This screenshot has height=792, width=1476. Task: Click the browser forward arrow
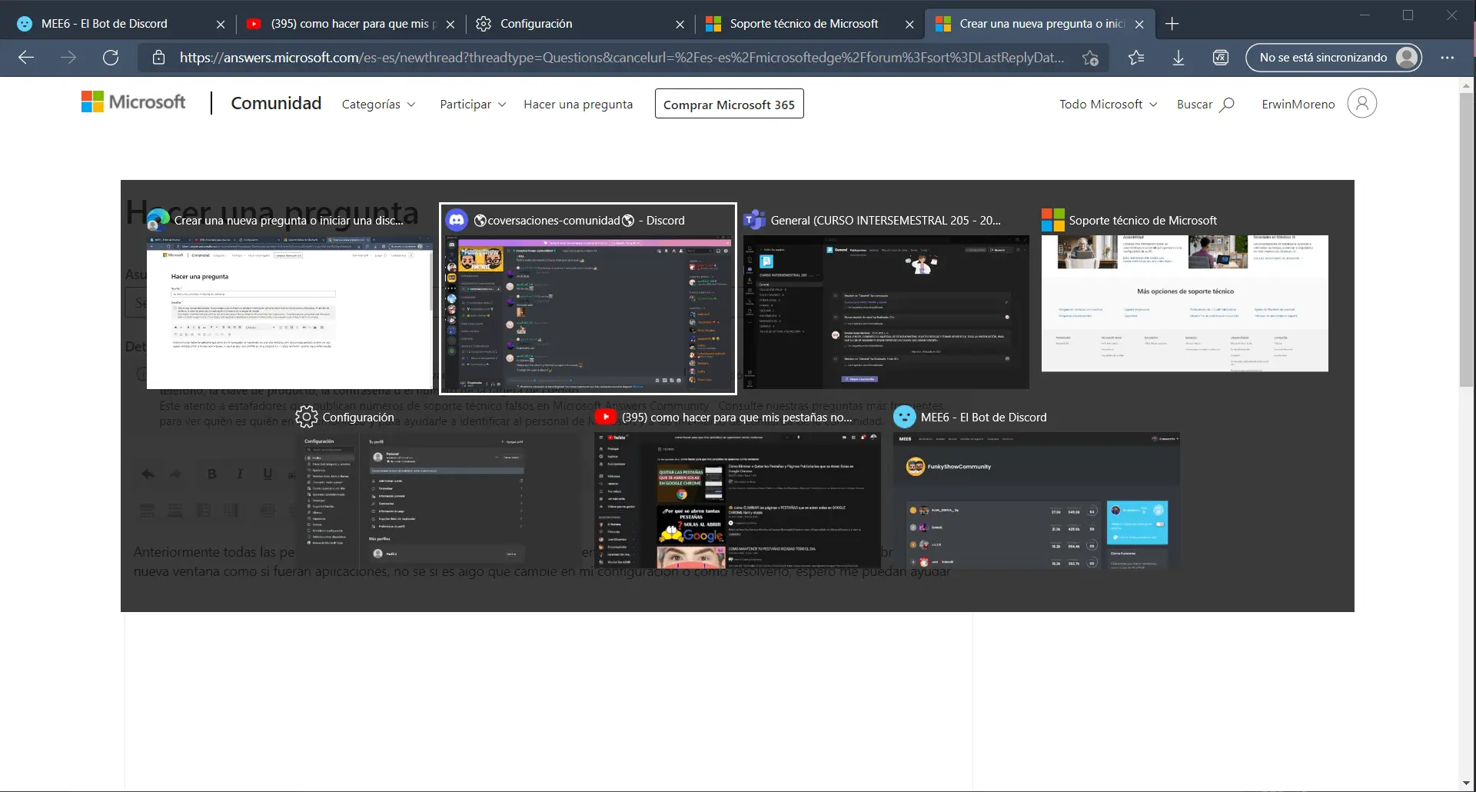[x=68, y=58]
